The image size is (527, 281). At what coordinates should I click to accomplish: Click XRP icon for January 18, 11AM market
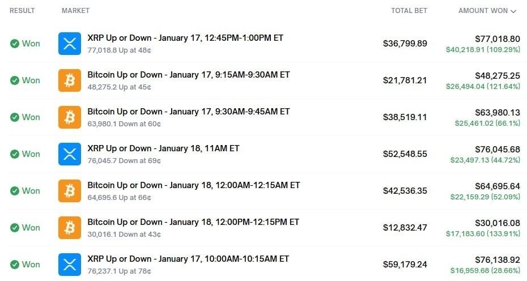pyautogui.click(x=70, y=154)
